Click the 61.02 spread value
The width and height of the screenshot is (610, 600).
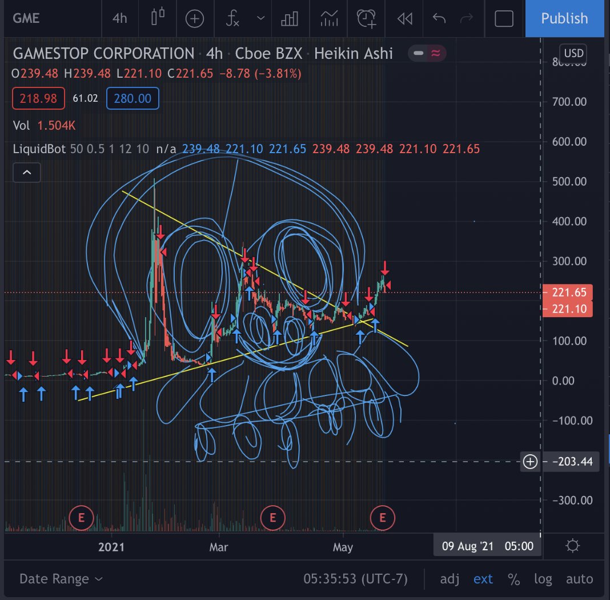tap(85, 98)
